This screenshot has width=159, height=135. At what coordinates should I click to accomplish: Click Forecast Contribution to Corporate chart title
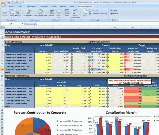point(40,112)
